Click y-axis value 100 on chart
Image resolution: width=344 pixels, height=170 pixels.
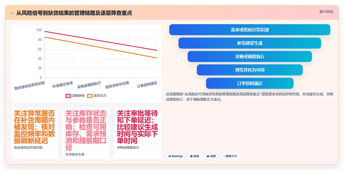coord(39,30)
